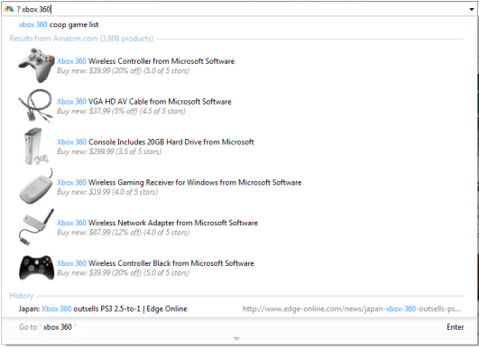
Task: Click the 'History' section header
Action: point(22,296)
